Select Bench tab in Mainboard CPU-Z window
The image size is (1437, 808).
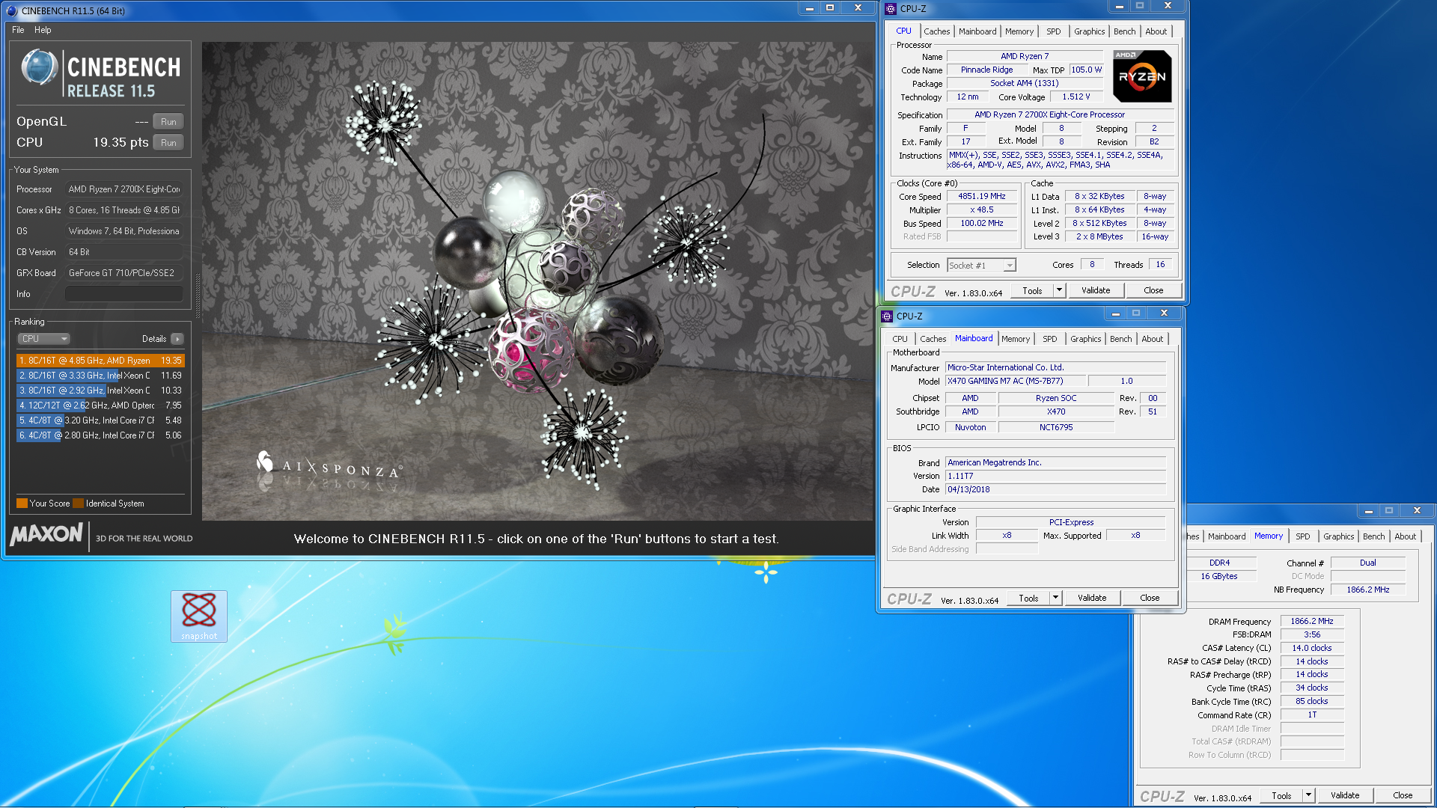point(1120,339)
